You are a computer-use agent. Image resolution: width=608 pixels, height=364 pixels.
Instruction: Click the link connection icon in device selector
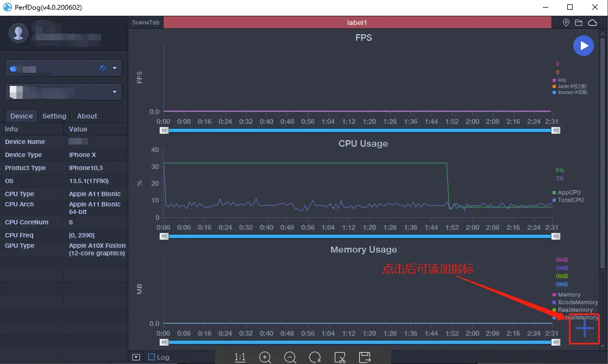pyautogui.click(x=102, y=68)
